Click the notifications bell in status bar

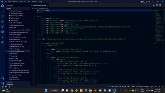coord(163,87)
